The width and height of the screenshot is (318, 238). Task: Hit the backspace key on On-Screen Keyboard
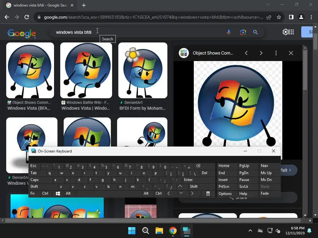pyautogui.click(x=204, y=166)
